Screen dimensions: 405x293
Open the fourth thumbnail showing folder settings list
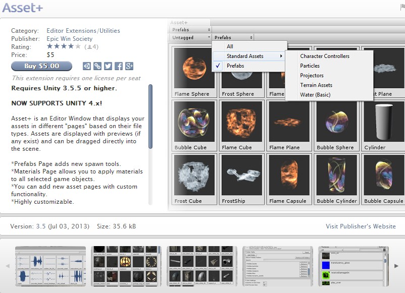[x=278, y=266]
